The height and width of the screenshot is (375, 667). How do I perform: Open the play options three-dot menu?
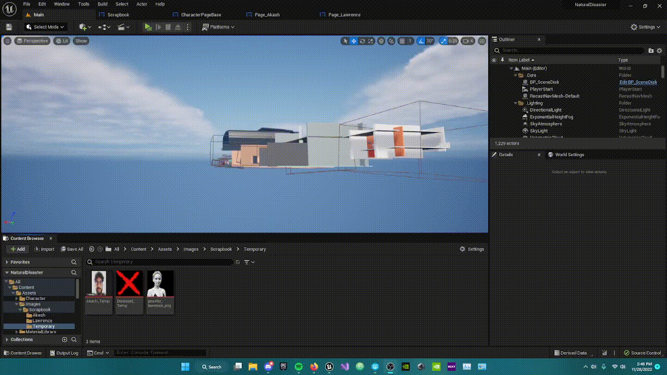188,27
